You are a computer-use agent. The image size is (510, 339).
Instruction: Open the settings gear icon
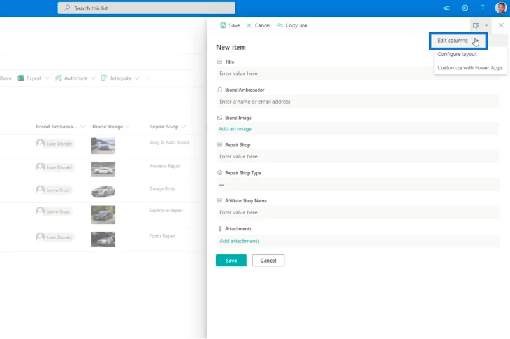coord(465,8)
